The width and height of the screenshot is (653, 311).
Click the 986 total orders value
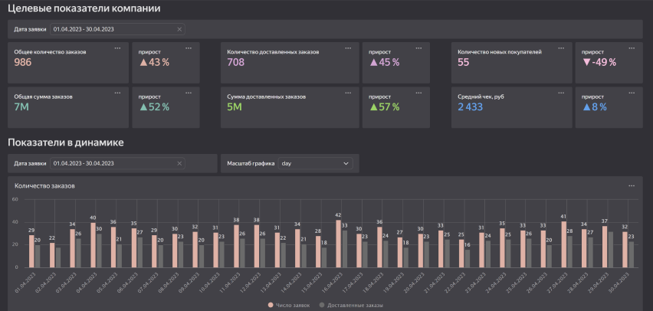[x=23, y=63]
